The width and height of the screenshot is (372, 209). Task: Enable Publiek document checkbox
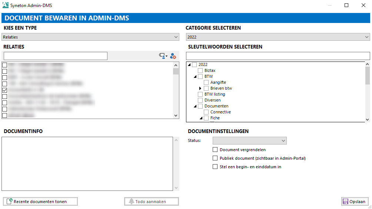pos(215,158)
